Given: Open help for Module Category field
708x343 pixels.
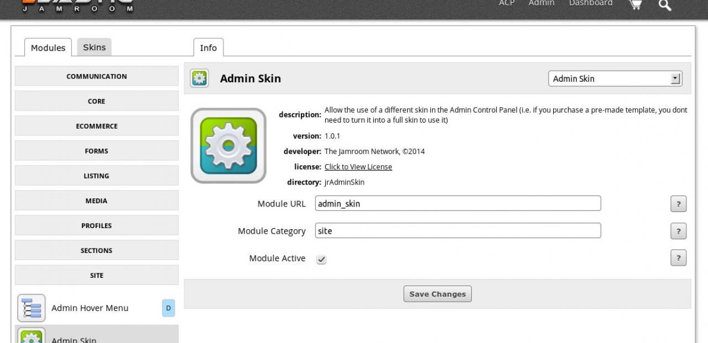Looking at the screenshot, I should (678, 231).
